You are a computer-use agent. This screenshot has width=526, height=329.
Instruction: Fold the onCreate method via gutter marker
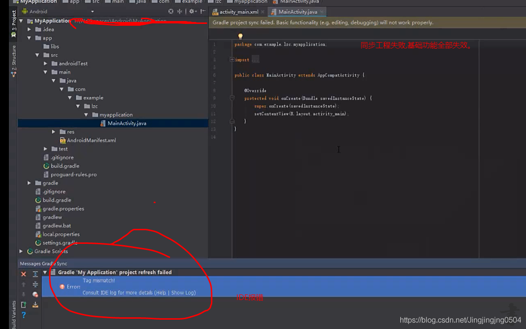coord(232,98)
